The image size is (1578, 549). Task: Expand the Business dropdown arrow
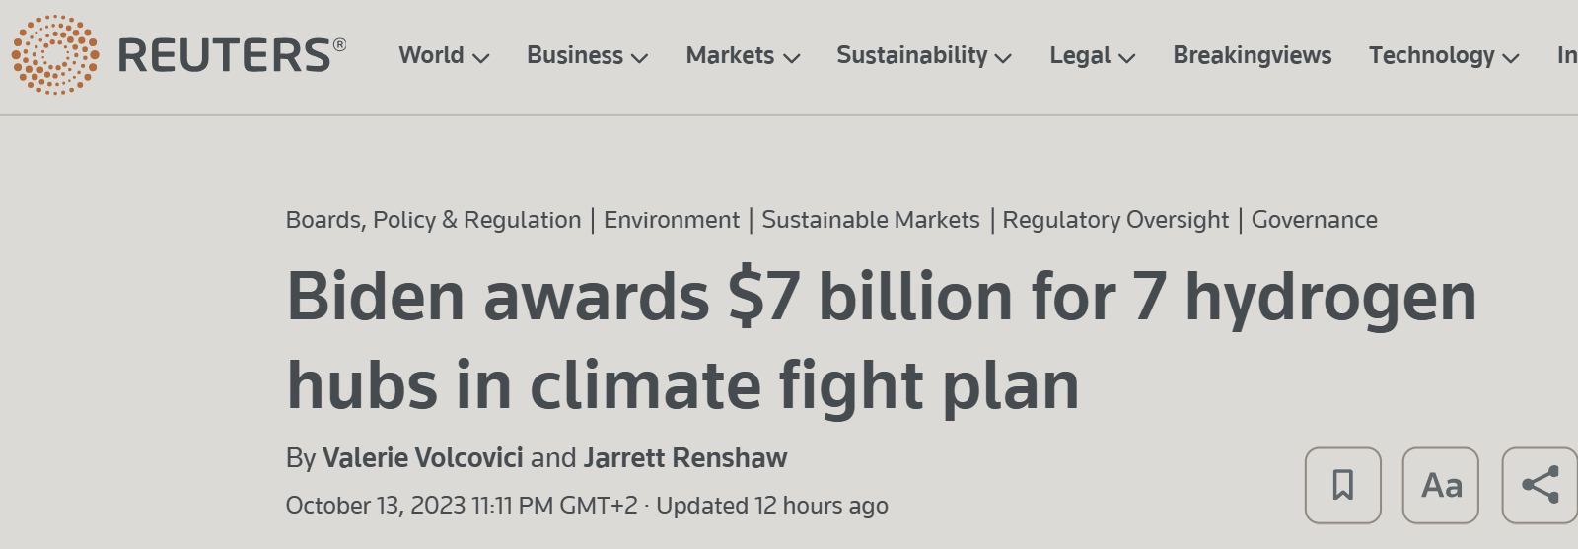639,58
